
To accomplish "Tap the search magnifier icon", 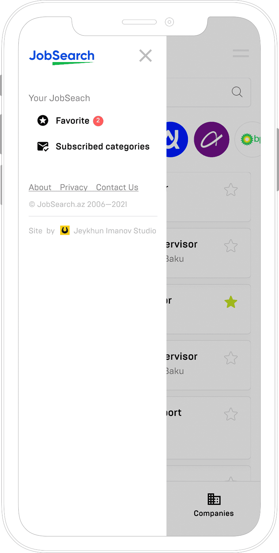I will pyautogui.click(x=237, y=92).
